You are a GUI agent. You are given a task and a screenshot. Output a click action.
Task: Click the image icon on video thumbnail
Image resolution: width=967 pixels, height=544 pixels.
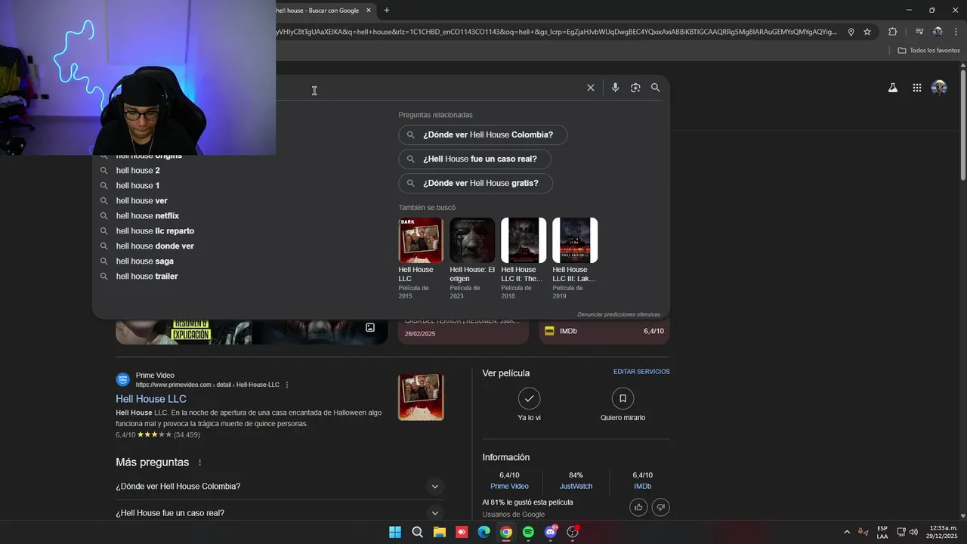370,327
